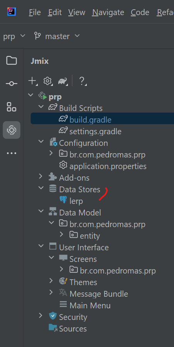
Task: Collapse the Configuration node
Action: [x=41, y=141]
